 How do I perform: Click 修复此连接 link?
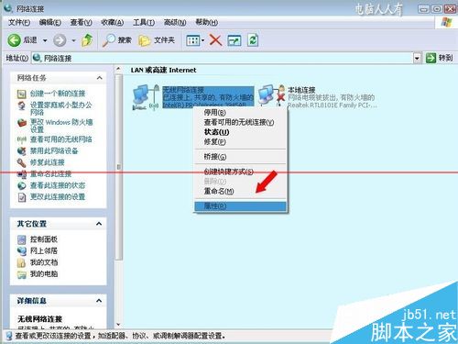coord(47,162)
